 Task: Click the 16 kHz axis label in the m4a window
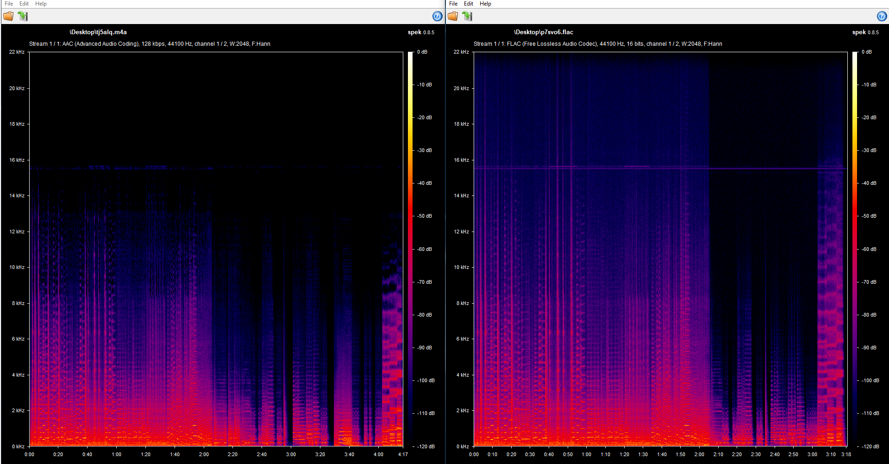click(17, 160)
